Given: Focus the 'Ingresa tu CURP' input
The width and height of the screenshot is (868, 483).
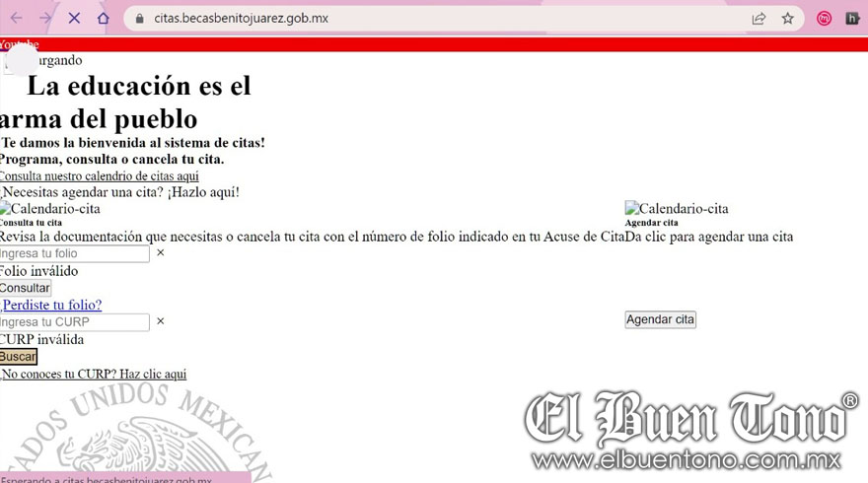Looking at the screenshot, I should coord(74,322).
